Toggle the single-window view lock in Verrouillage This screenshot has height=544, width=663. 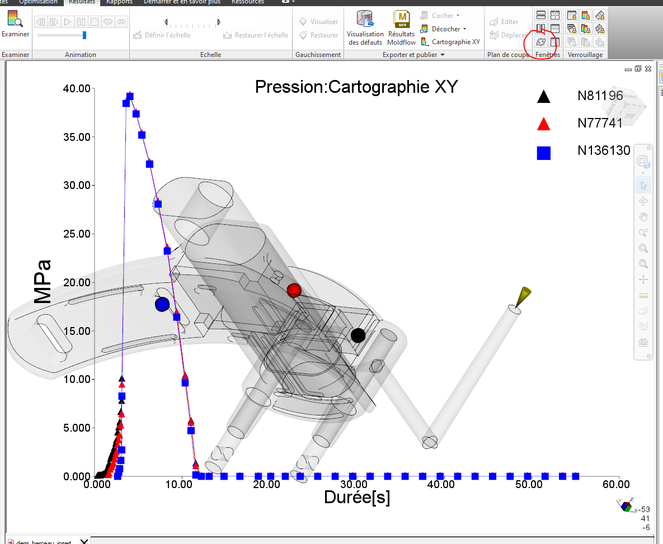[x=572, y=15]
